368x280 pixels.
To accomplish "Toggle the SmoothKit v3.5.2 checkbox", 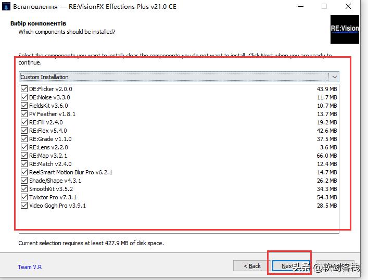I will pyautogui.click(x=24, y=189).
